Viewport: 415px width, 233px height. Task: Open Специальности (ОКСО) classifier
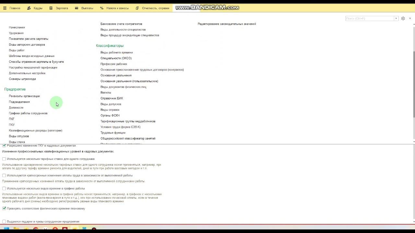[x=116, y=58]
